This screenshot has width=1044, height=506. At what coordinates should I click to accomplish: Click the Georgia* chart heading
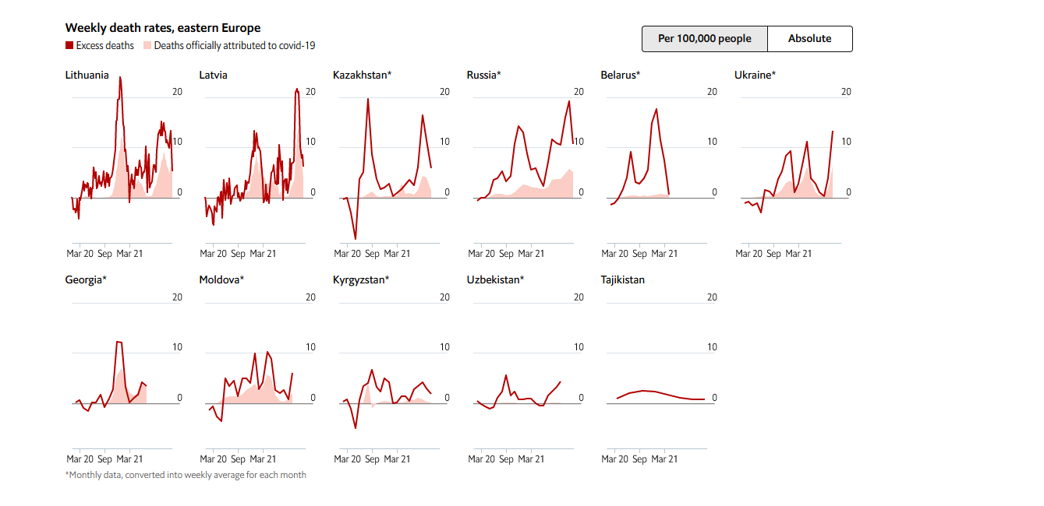(86, 279)
